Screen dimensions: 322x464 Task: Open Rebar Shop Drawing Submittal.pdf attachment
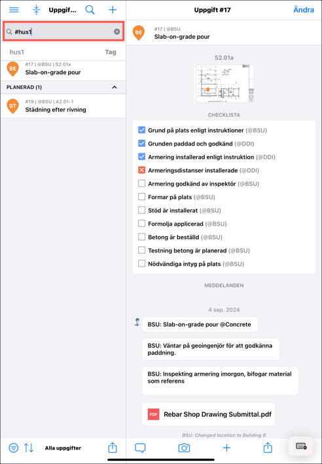point(209,414)
